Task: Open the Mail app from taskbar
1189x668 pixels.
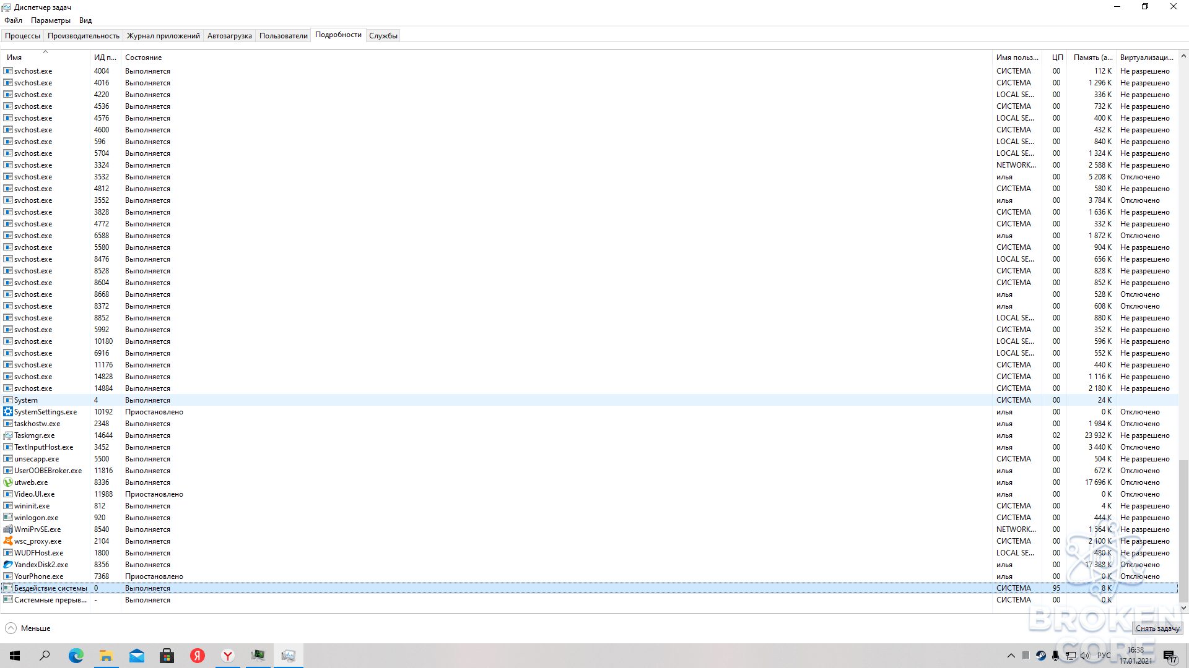Action: pos(136,656)
